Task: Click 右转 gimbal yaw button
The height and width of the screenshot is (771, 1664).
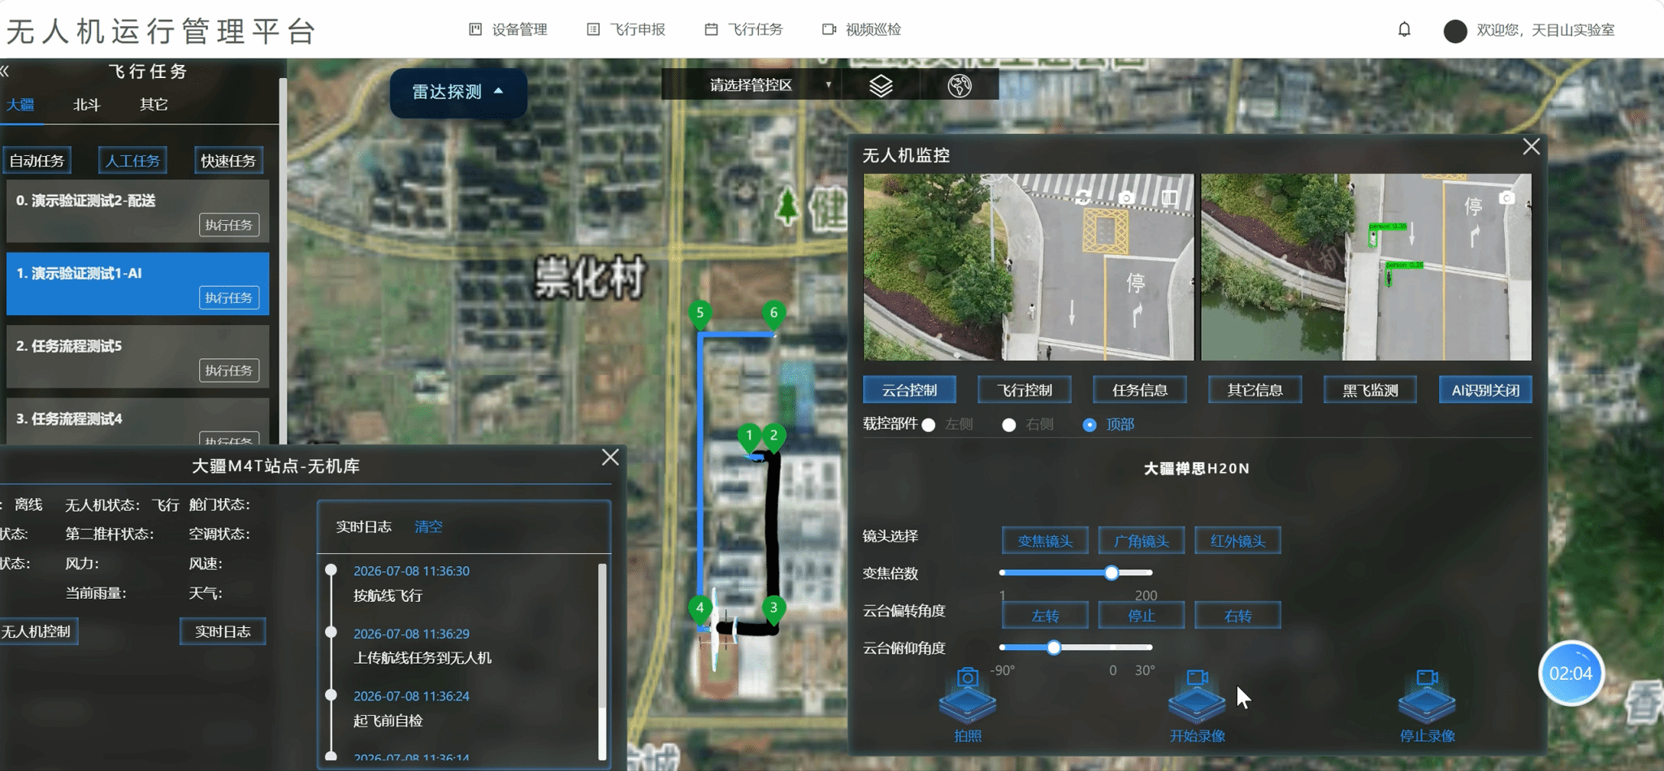Action: tap(1238, 616)
